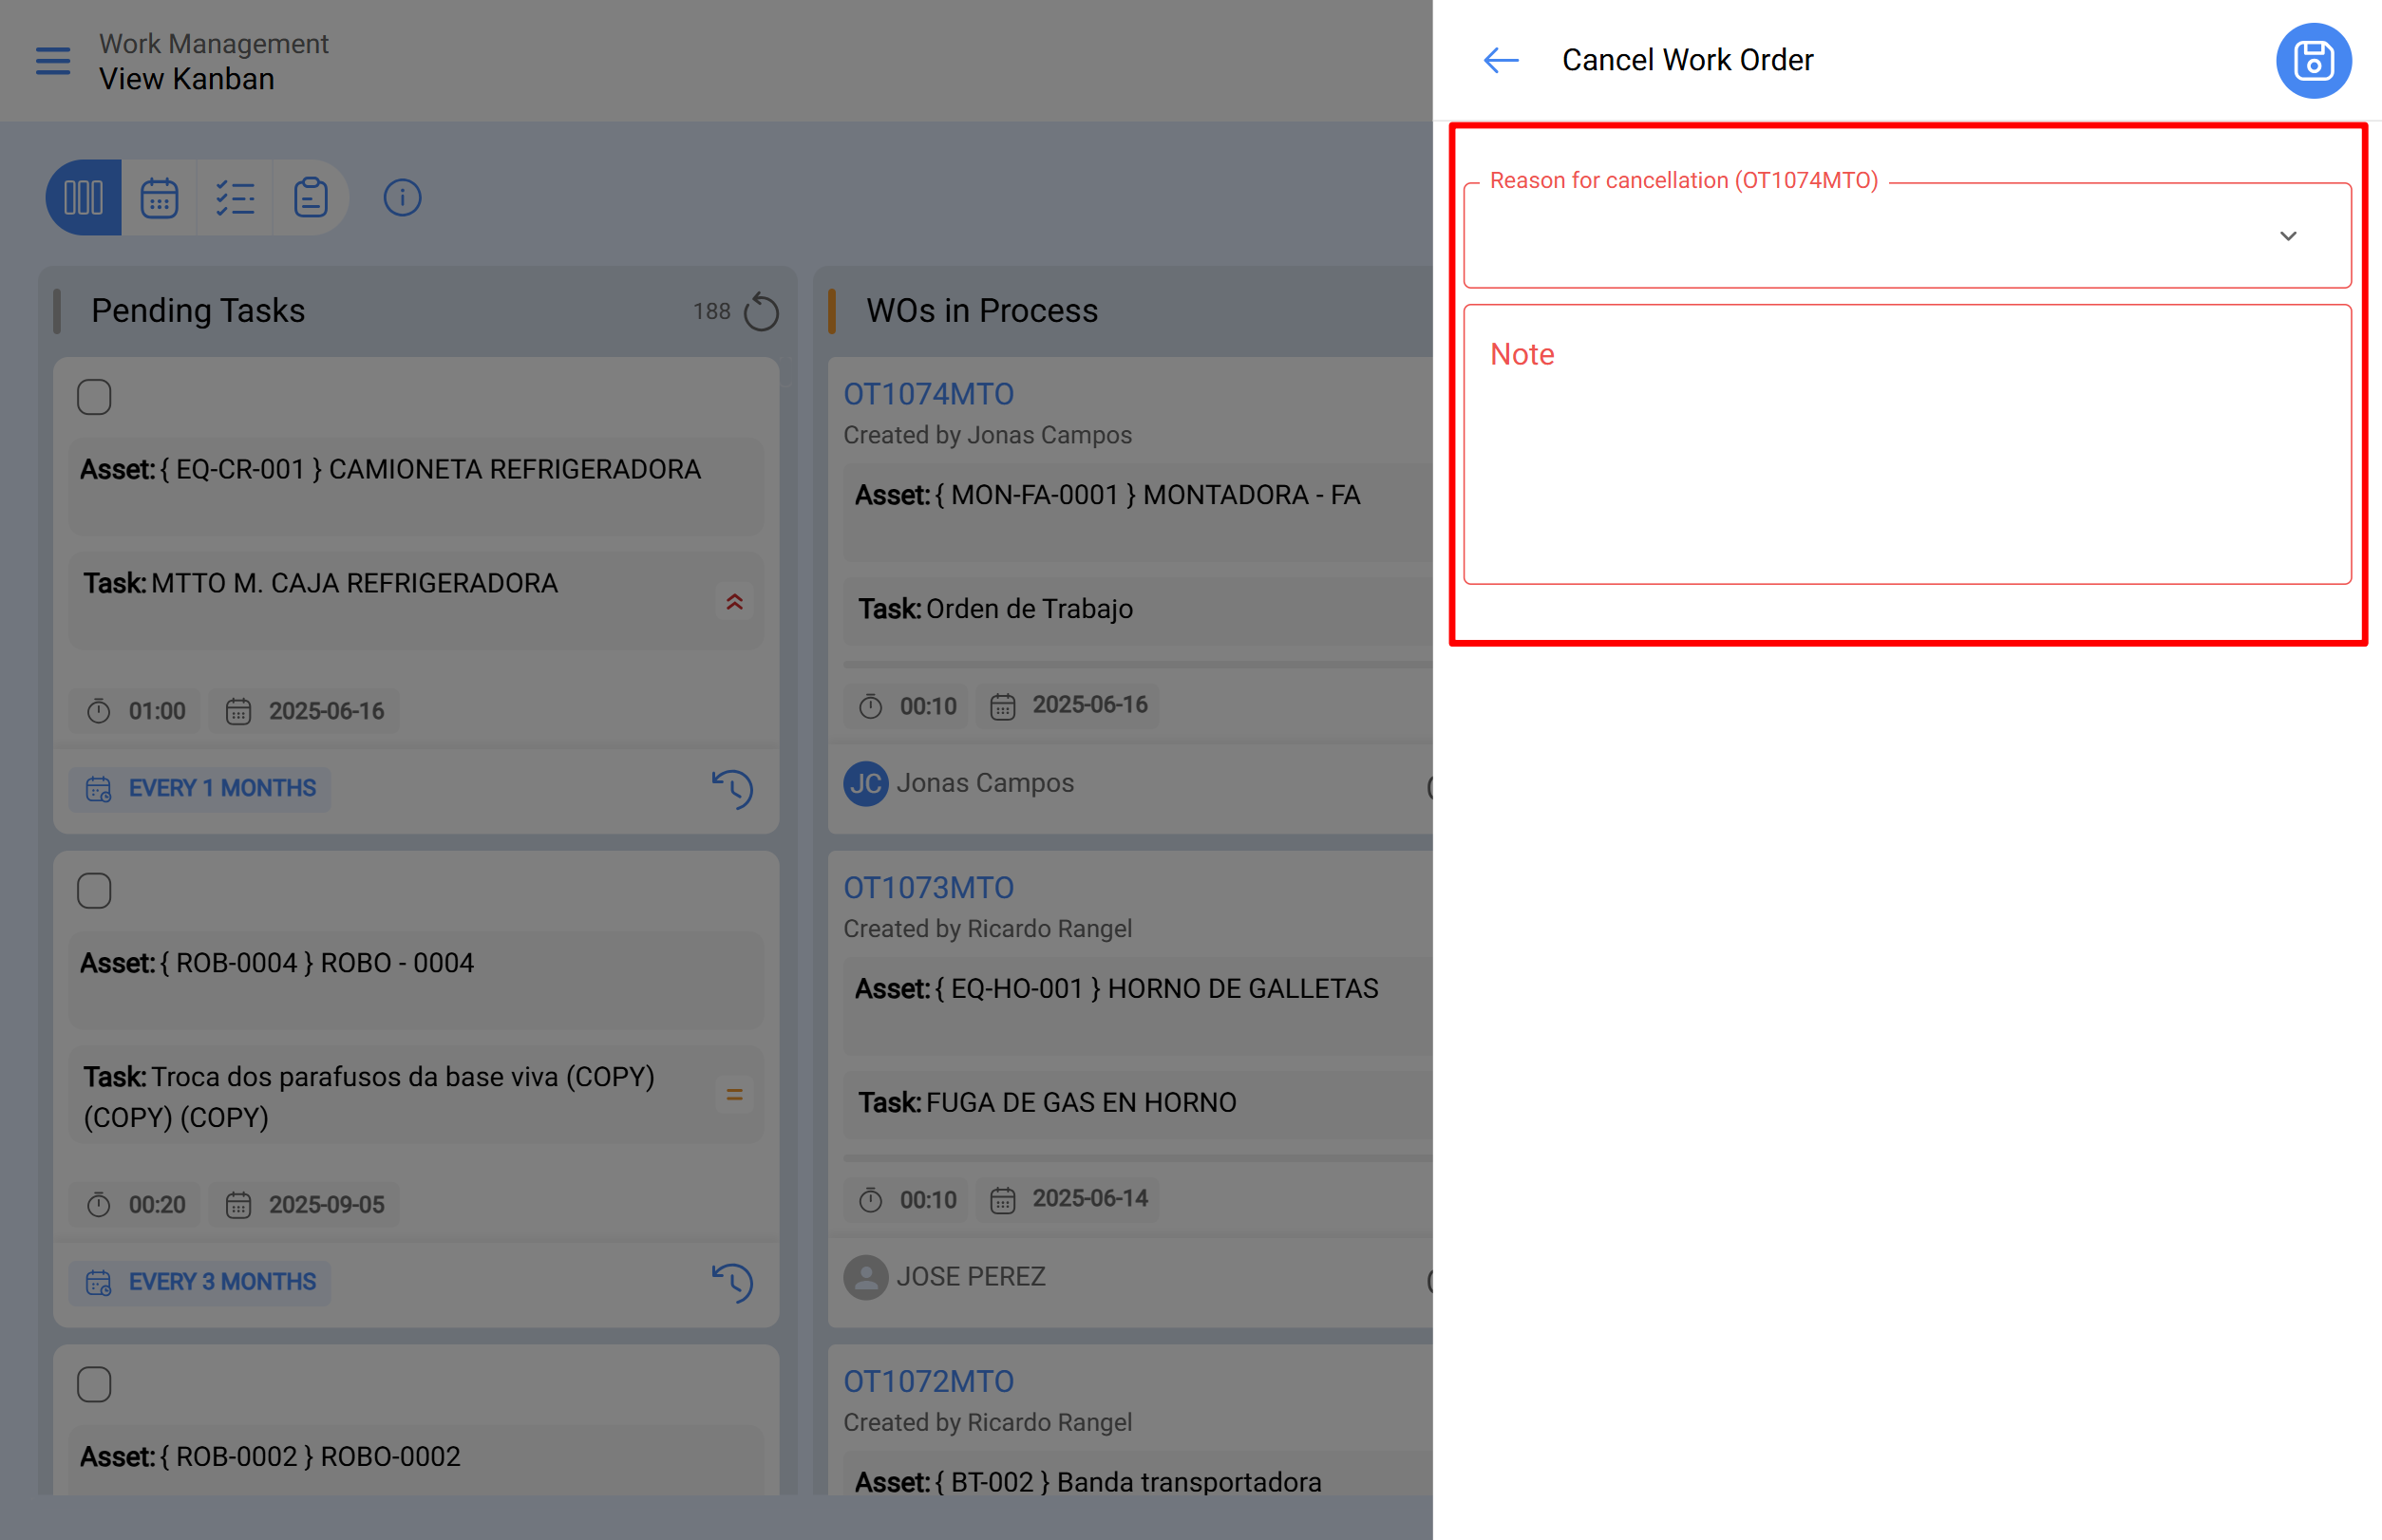Click the history icon on the EVERY 3 MONTHS card

tap(732, 1282)
